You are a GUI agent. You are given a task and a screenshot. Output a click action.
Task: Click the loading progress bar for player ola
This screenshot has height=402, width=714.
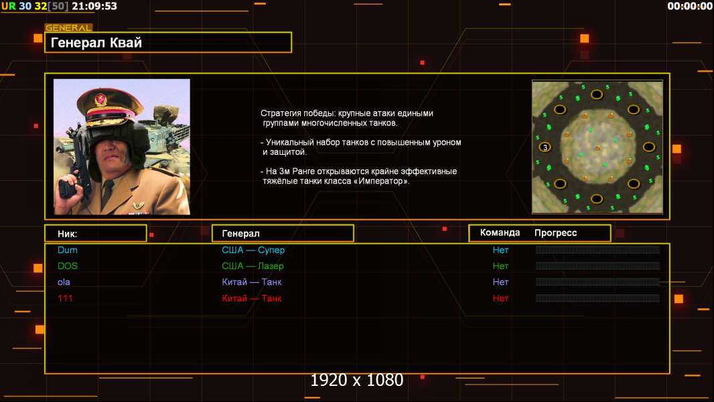[597, 282]
